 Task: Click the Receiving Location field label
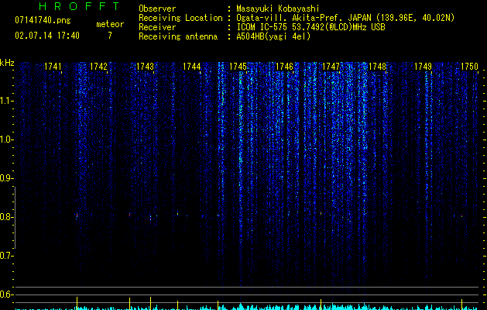180,18
